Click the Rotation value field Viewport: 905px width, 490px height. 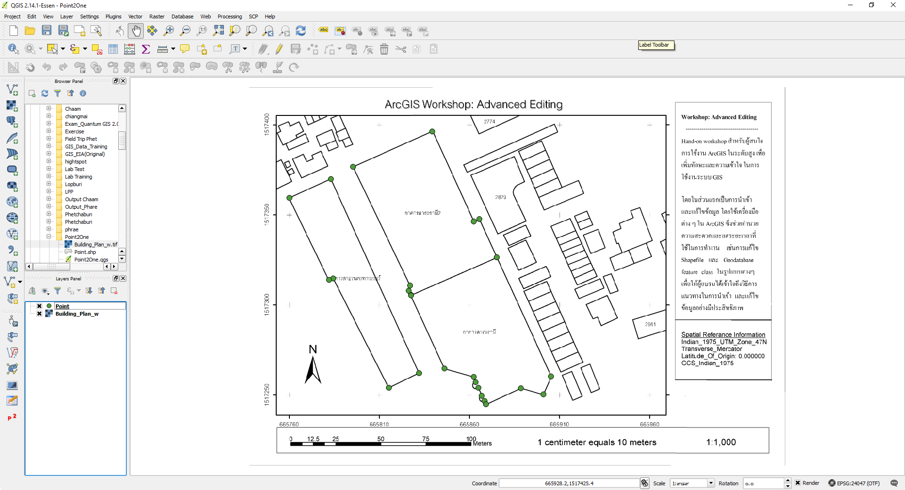[764, 483]
